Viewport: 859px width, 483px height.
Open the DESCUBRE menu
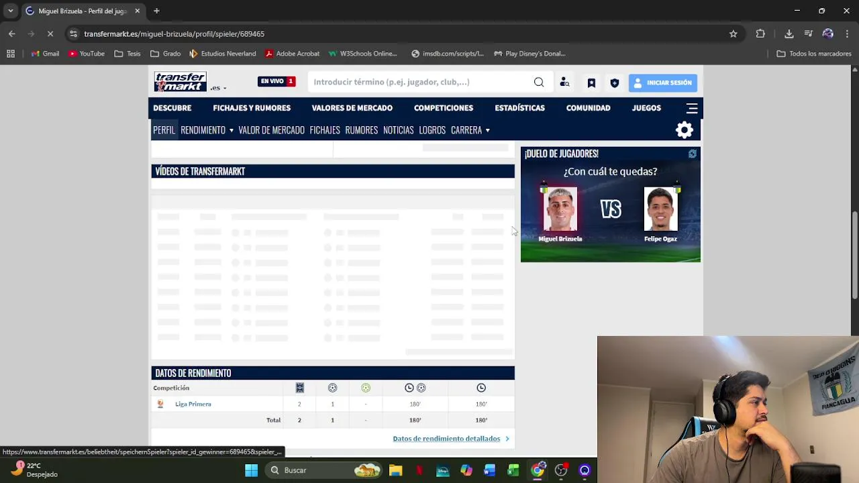(x=172, y=108)
